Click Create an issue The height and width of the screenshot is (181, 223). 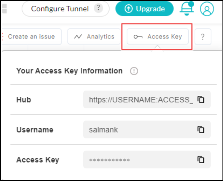click(31, 36)
